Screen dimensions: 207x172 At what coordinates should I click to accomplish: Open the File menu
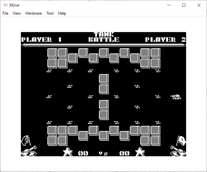click(x=5, y=13)
